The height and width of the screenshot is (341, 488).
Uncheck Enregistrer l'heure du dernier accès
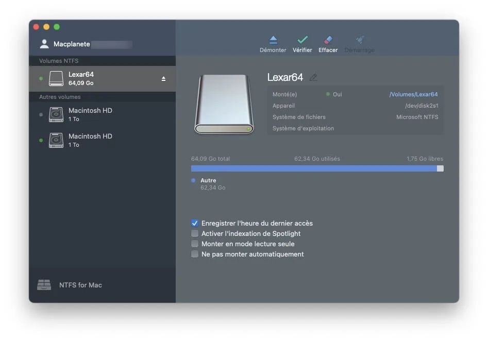[x=195, y=223]
